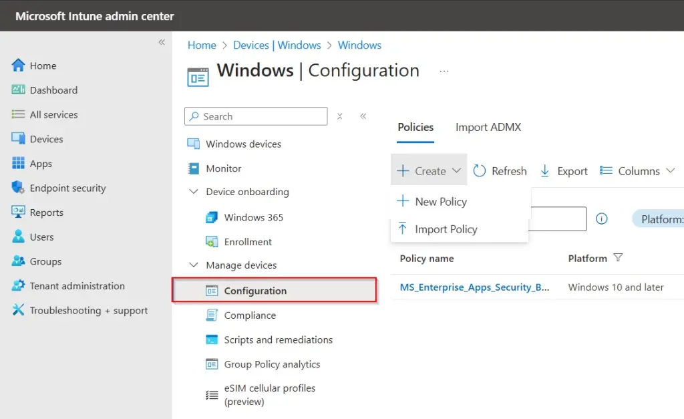The width and height of the screenshot is (684, 419).
Task: Open Scripts and remediations item
Action: pyautogui.click(x=278, y=340)
